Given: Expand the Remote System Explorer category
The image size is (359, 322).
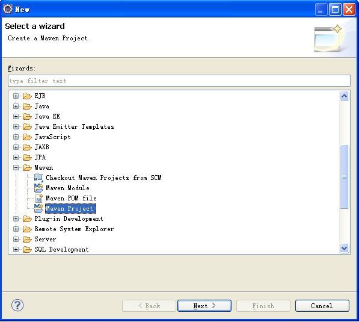Looking at the screenshot, I should click(16, 229).
